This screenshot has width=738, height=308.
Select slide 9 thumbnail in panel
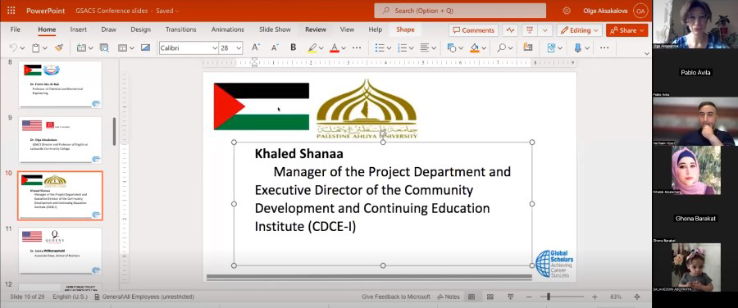pos(60,140)
